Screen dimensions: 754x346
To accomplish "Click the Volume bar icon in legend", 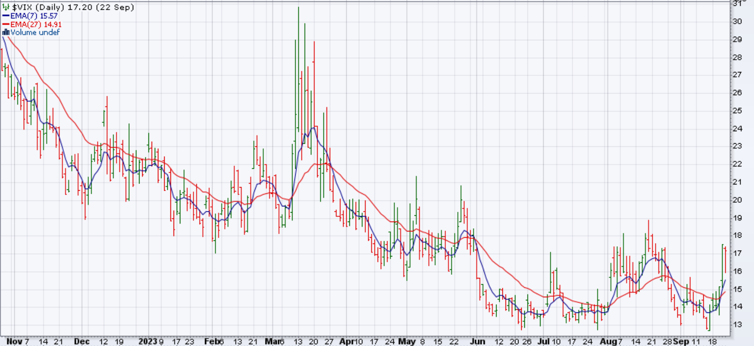I will tap(6, 32).
